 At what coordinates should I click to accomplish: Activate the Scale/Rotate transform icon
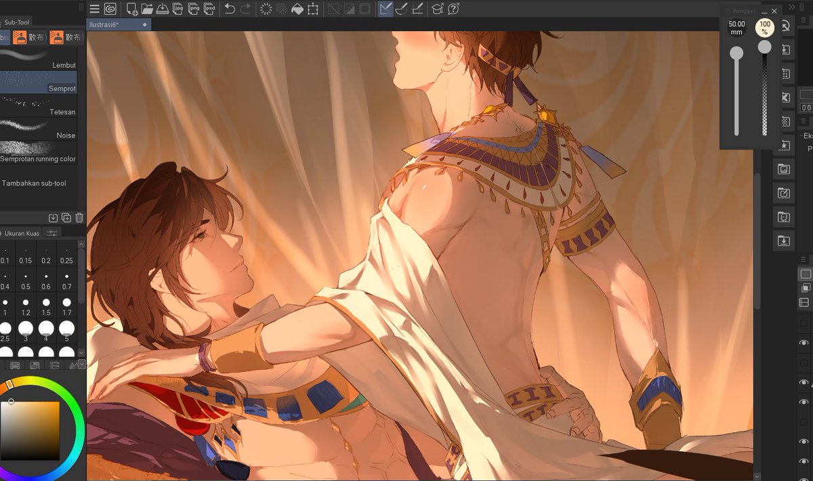[312, 9]
